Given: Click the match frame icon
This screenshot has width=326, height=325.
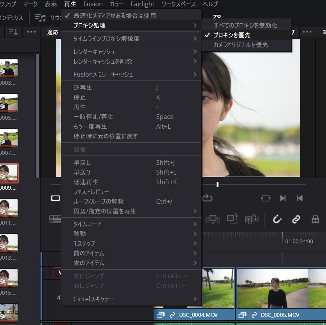Looking at the screenshot, I should pyautogui.click(x=266, y=198).
